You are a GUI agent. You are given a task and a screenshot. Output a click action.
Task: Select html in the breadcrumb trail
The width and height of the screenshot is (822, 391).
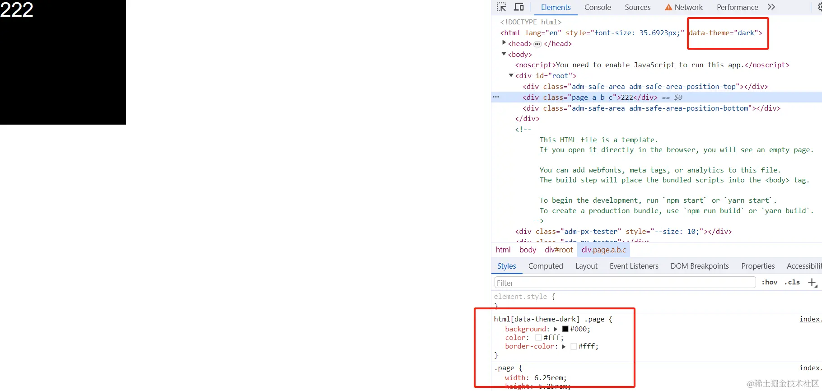(503, 250)
